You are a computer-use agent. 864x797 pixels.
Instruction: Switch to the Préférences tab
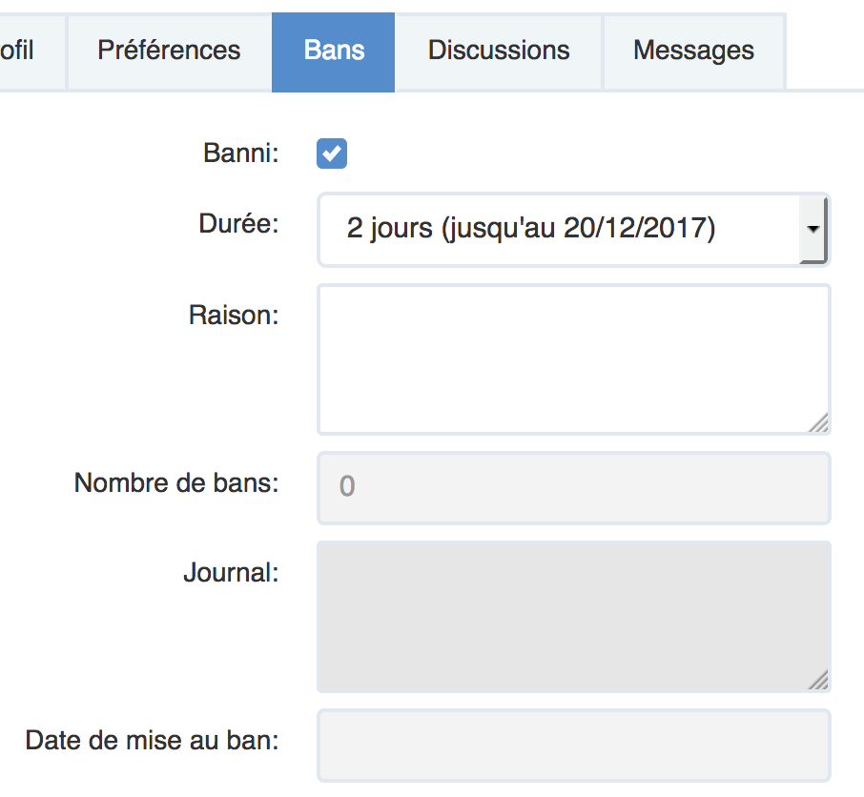[169, 51]
